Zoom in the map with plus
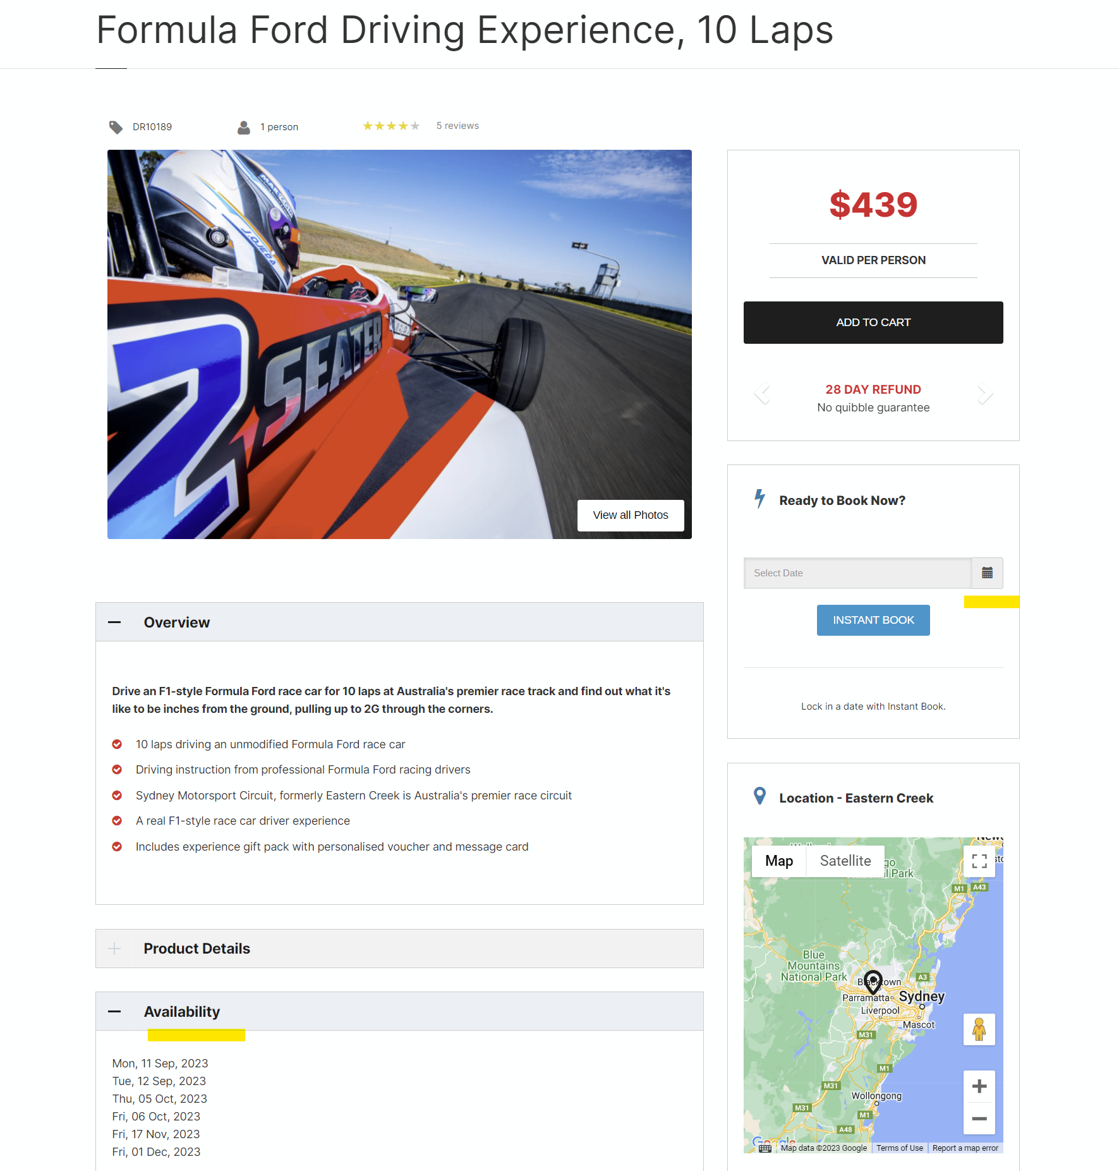This screenshot has height=1171, width=1119. (979, 1086)
